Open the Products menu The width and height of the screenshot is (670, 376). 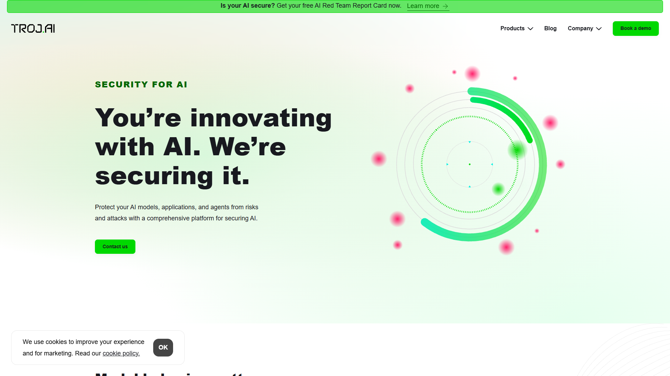(x=517, y=29)
